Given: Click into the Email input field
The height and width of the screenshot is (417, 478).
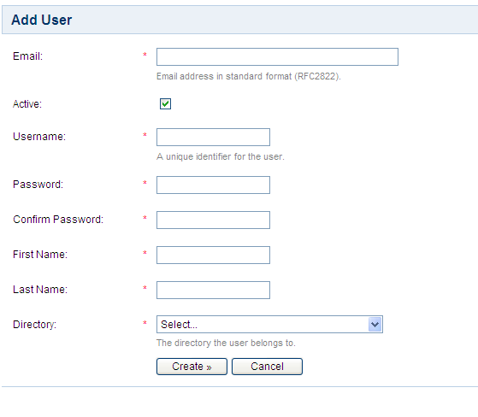Looking at the screenshot, I should [x=277, y=56].
